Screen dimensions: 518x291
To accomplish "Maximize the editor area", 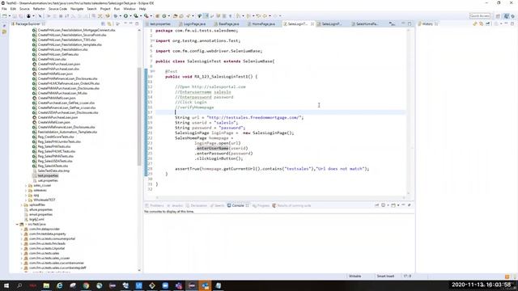I will coord(410,23).
